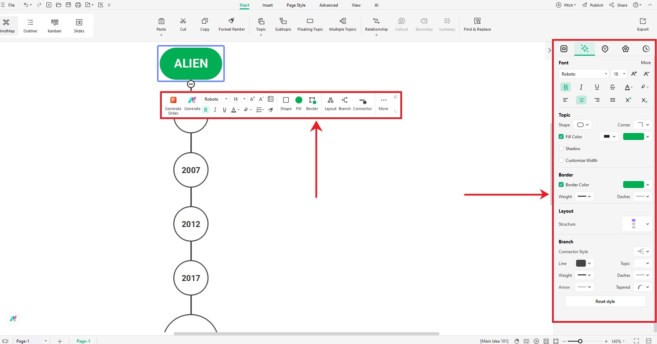Screen dimensions: 657x344
Task: Click the AI Generate icon in floating toolbar
Action: pyautogui.click(x=192, y=100)
